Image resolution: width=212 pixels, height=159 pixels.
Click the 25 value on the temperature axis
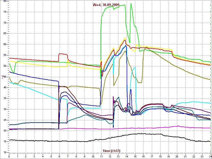point(5,120)
